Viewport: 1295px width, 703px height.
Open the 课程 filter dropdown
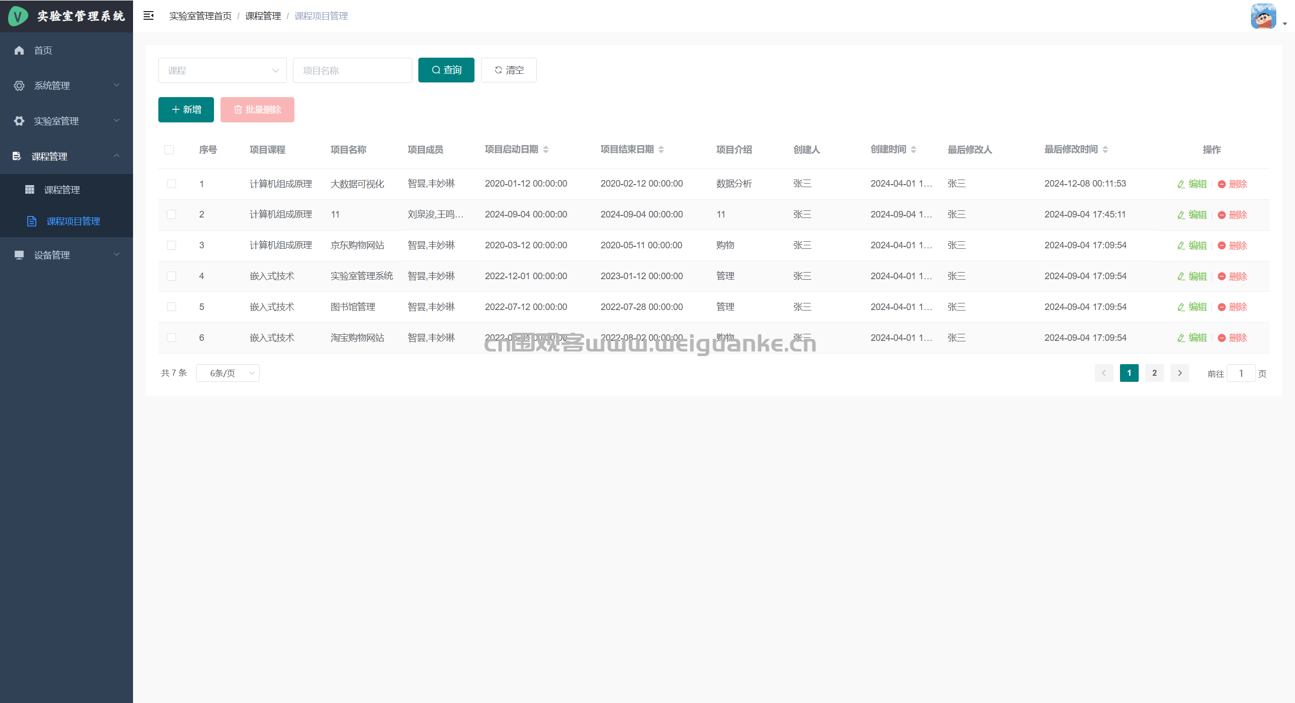click(x=222, y=70)
